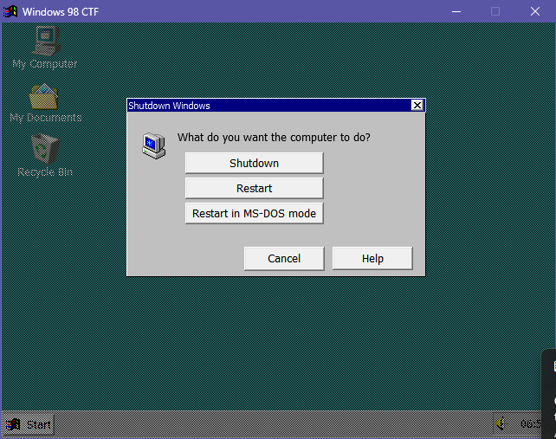Viewport: 556px width, 439px height.
Task: Click the computer icon in Shutdown dialog
Action: pyautogui.click(x=154, y=145)
